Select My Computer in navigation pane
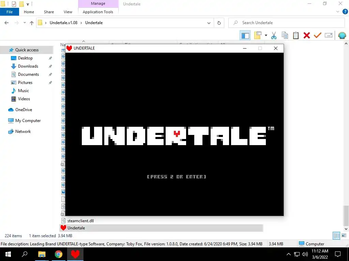 (x=28, y=121)
